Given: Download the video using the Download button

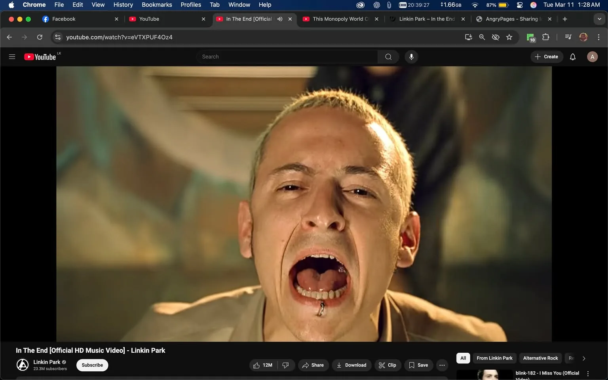Looking at the screenshot, I should pyautogui.click(x=351, y=365).
